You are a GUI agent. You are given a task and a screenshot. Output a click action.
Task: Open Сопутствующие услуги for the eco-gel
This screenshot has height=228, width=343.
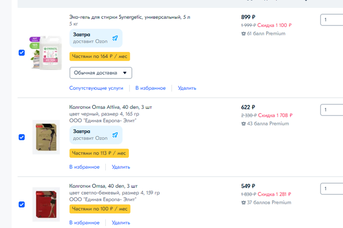(x=96, y=88)
